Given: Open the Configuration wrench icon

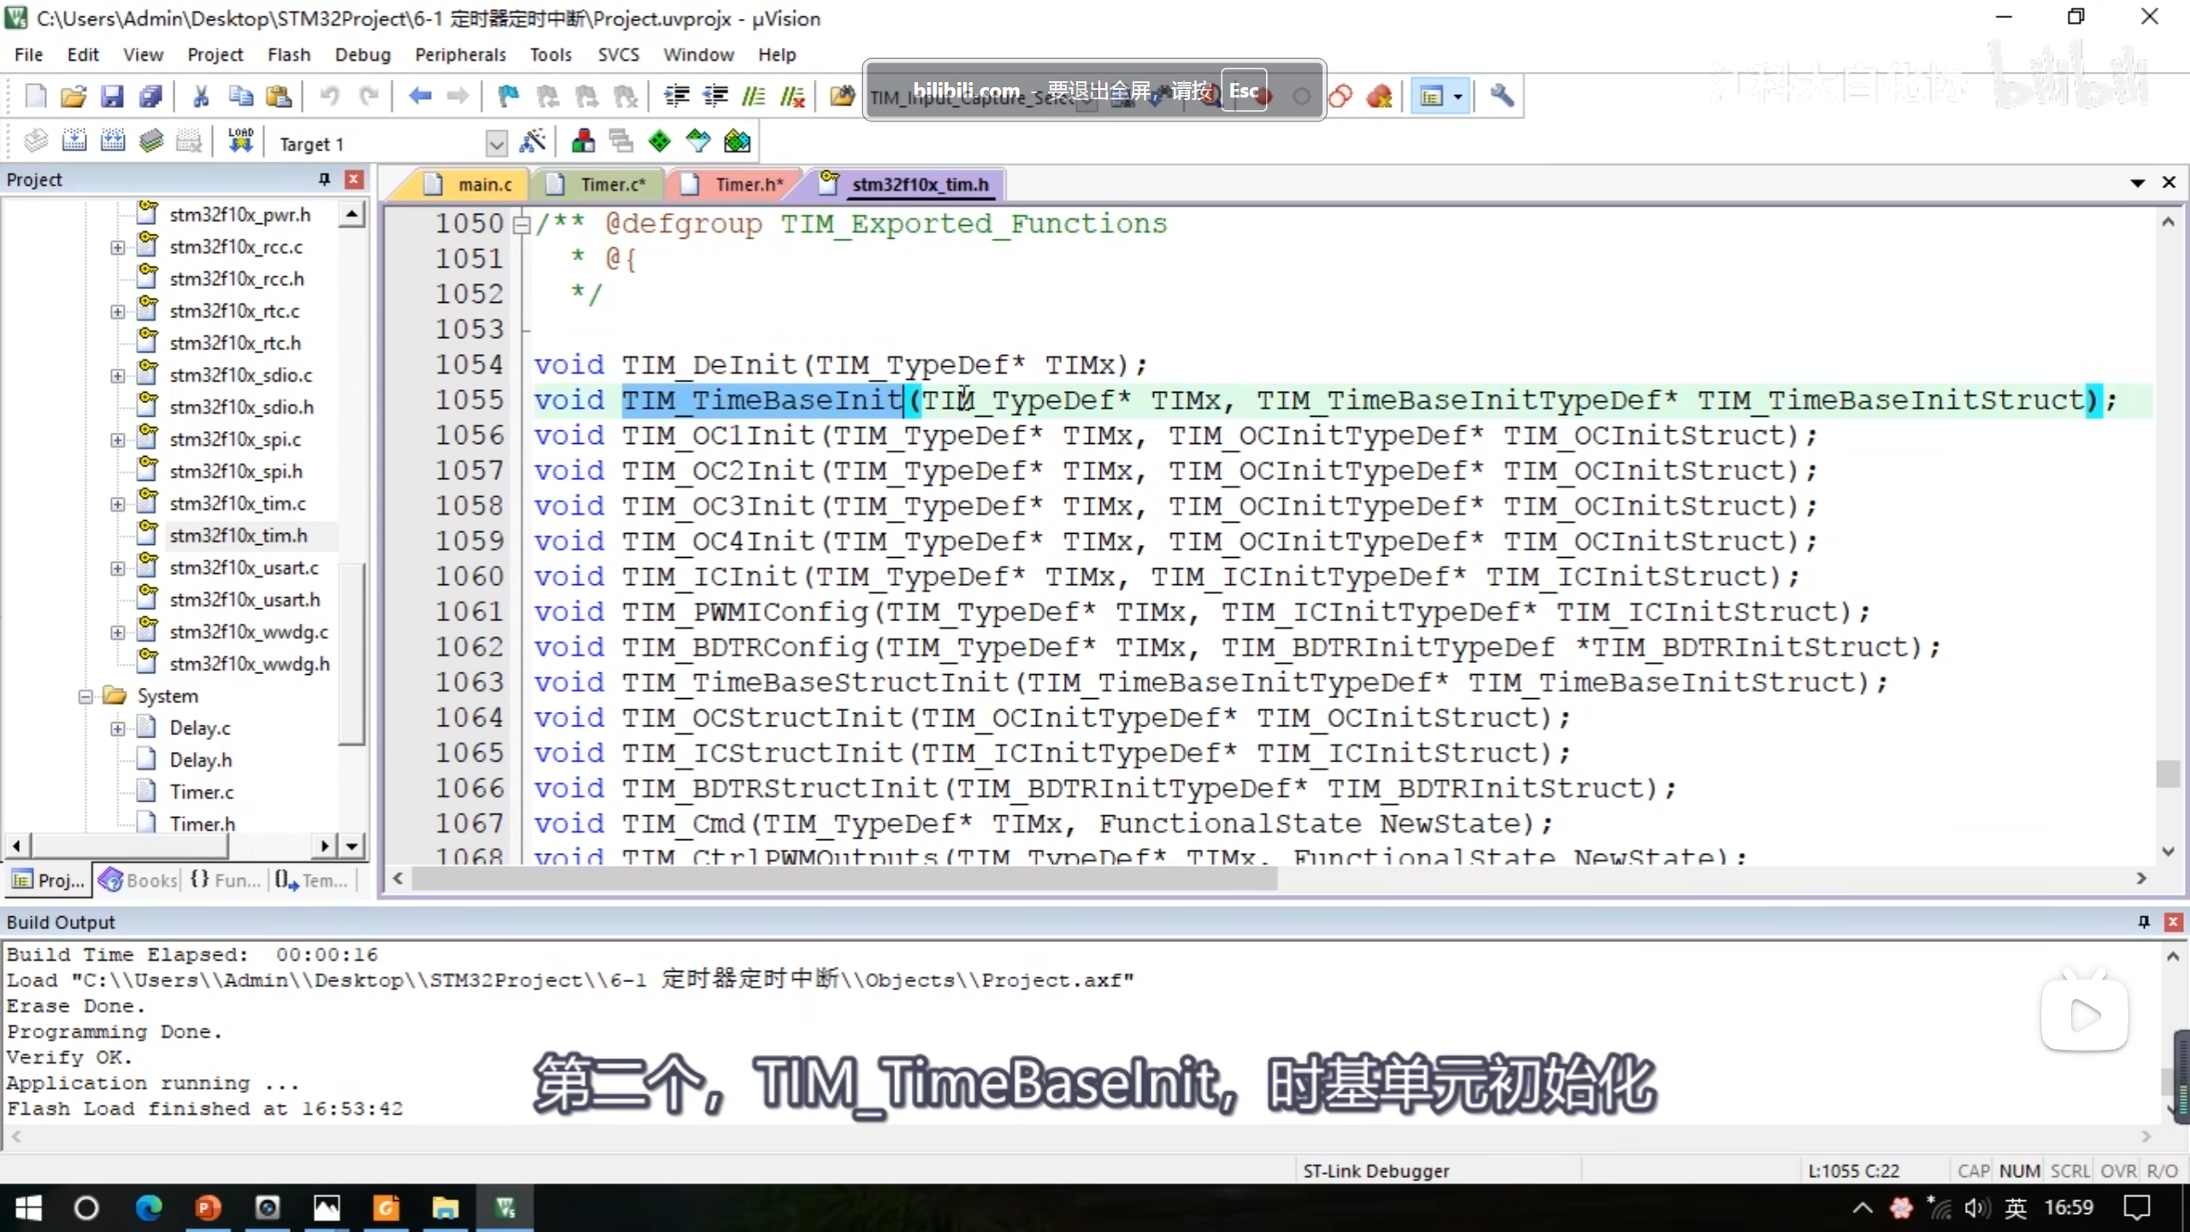Looking at the screenshot, I should (1501, 96).
